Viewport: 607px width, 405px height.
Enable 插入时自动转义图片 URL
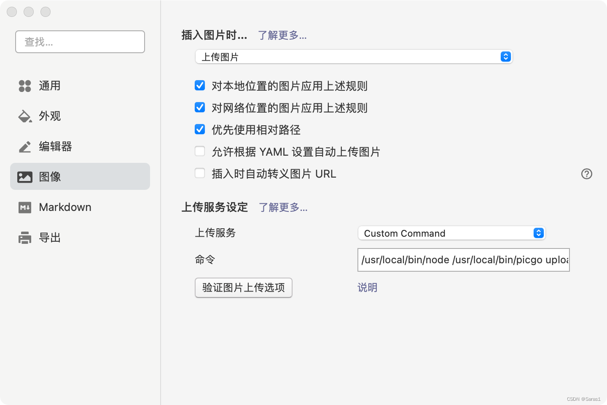[x=199, y=173]
